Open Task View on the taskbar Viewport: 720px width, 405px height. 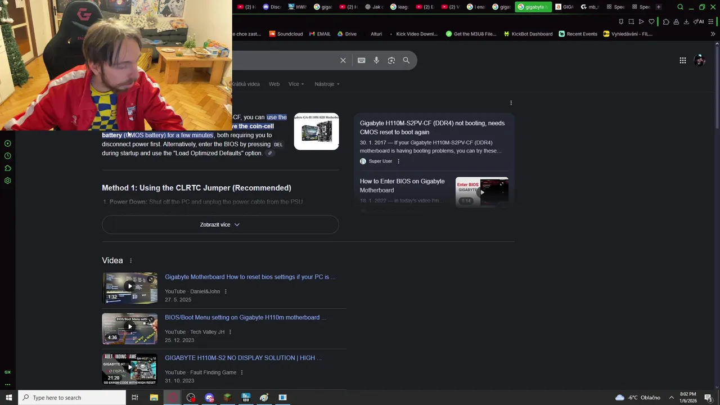[135, 398]
